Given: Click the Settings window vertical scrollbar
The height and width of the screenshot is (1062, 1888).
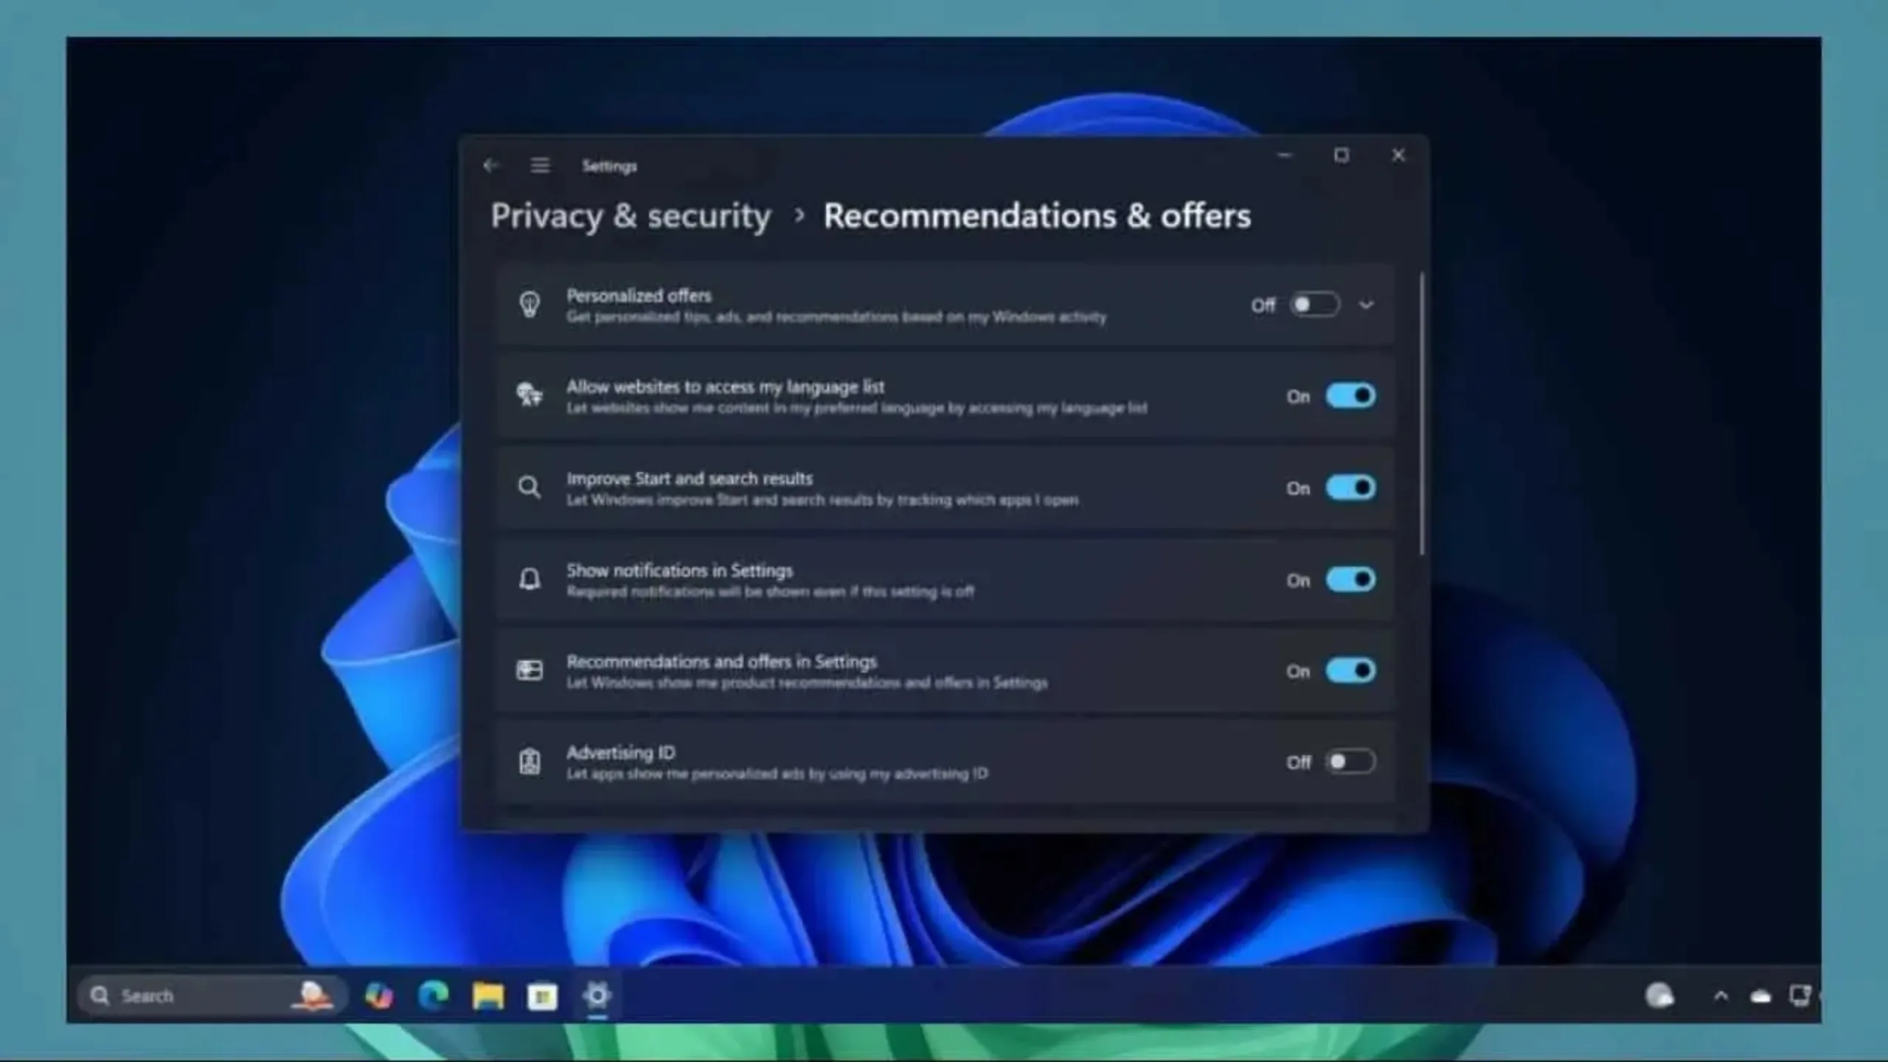Looking at the screenshot, I should coord(1422,413).
